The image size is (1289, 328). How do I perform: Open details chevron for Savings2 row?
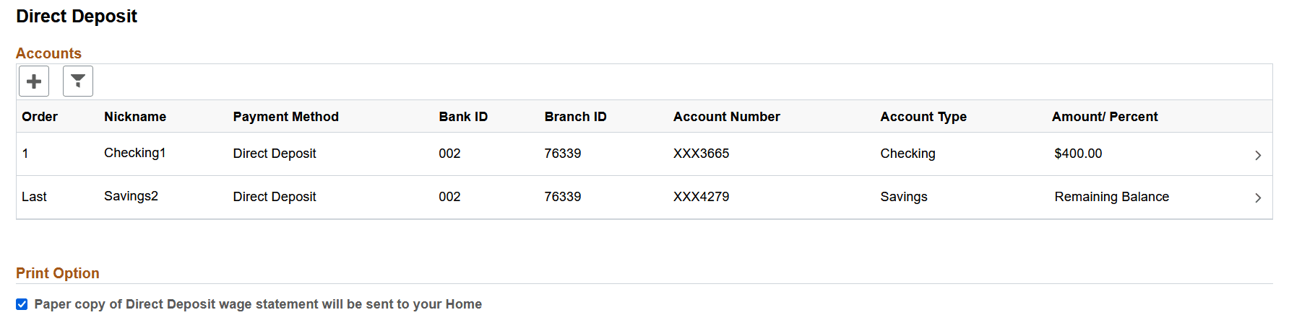(x=1258, y=198)
